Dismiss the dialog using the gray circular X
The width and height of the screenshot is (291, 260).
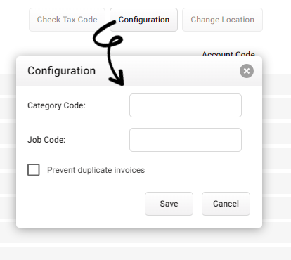point(247,71)
